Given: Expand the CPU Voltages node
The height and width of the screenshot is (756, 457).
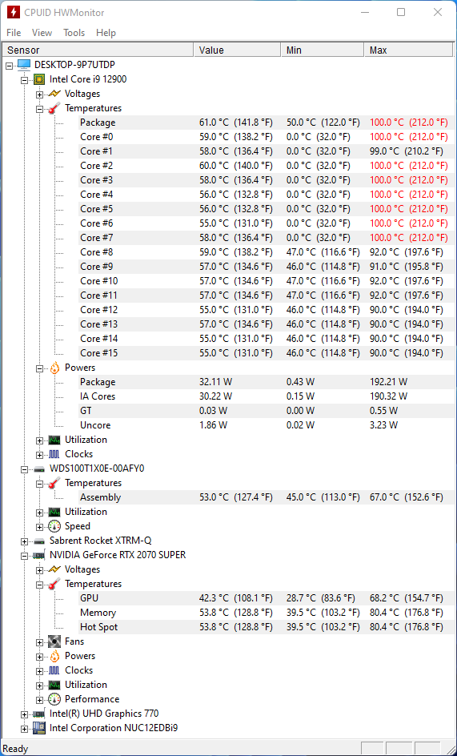Looking at the screenshot, I should coord(39,94).
